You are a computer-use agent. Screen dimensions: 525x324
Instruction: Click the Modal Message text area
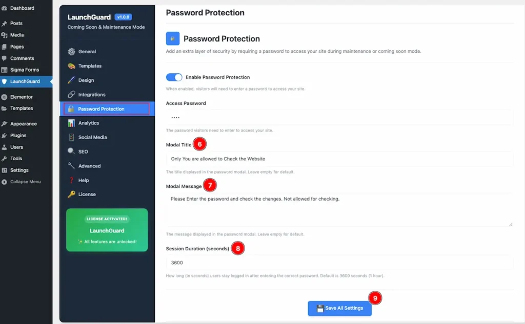pos(339,210)
